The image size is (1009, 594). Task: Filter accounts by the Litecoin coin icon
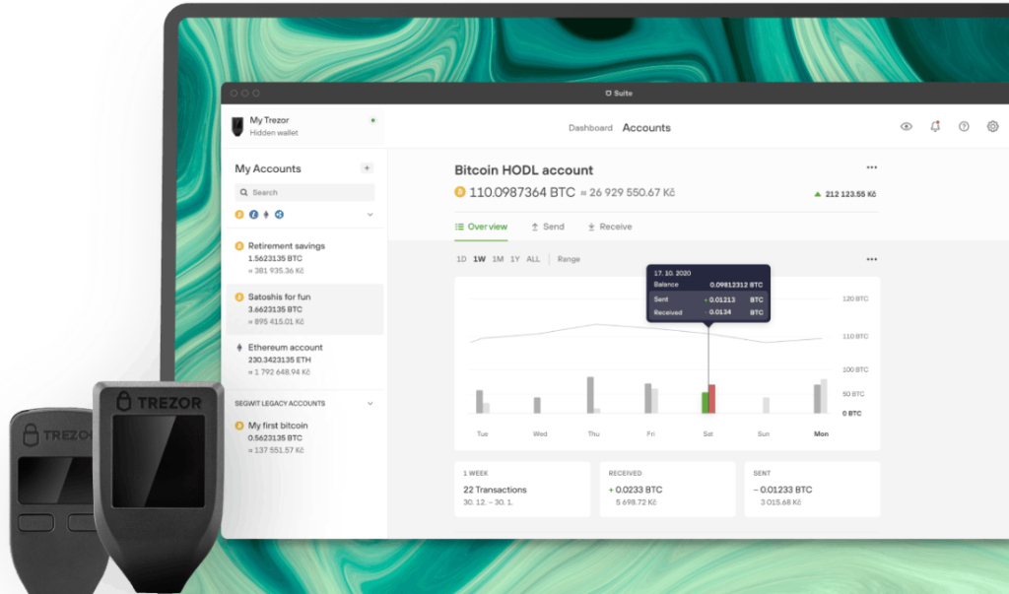(x=253, y=214)
